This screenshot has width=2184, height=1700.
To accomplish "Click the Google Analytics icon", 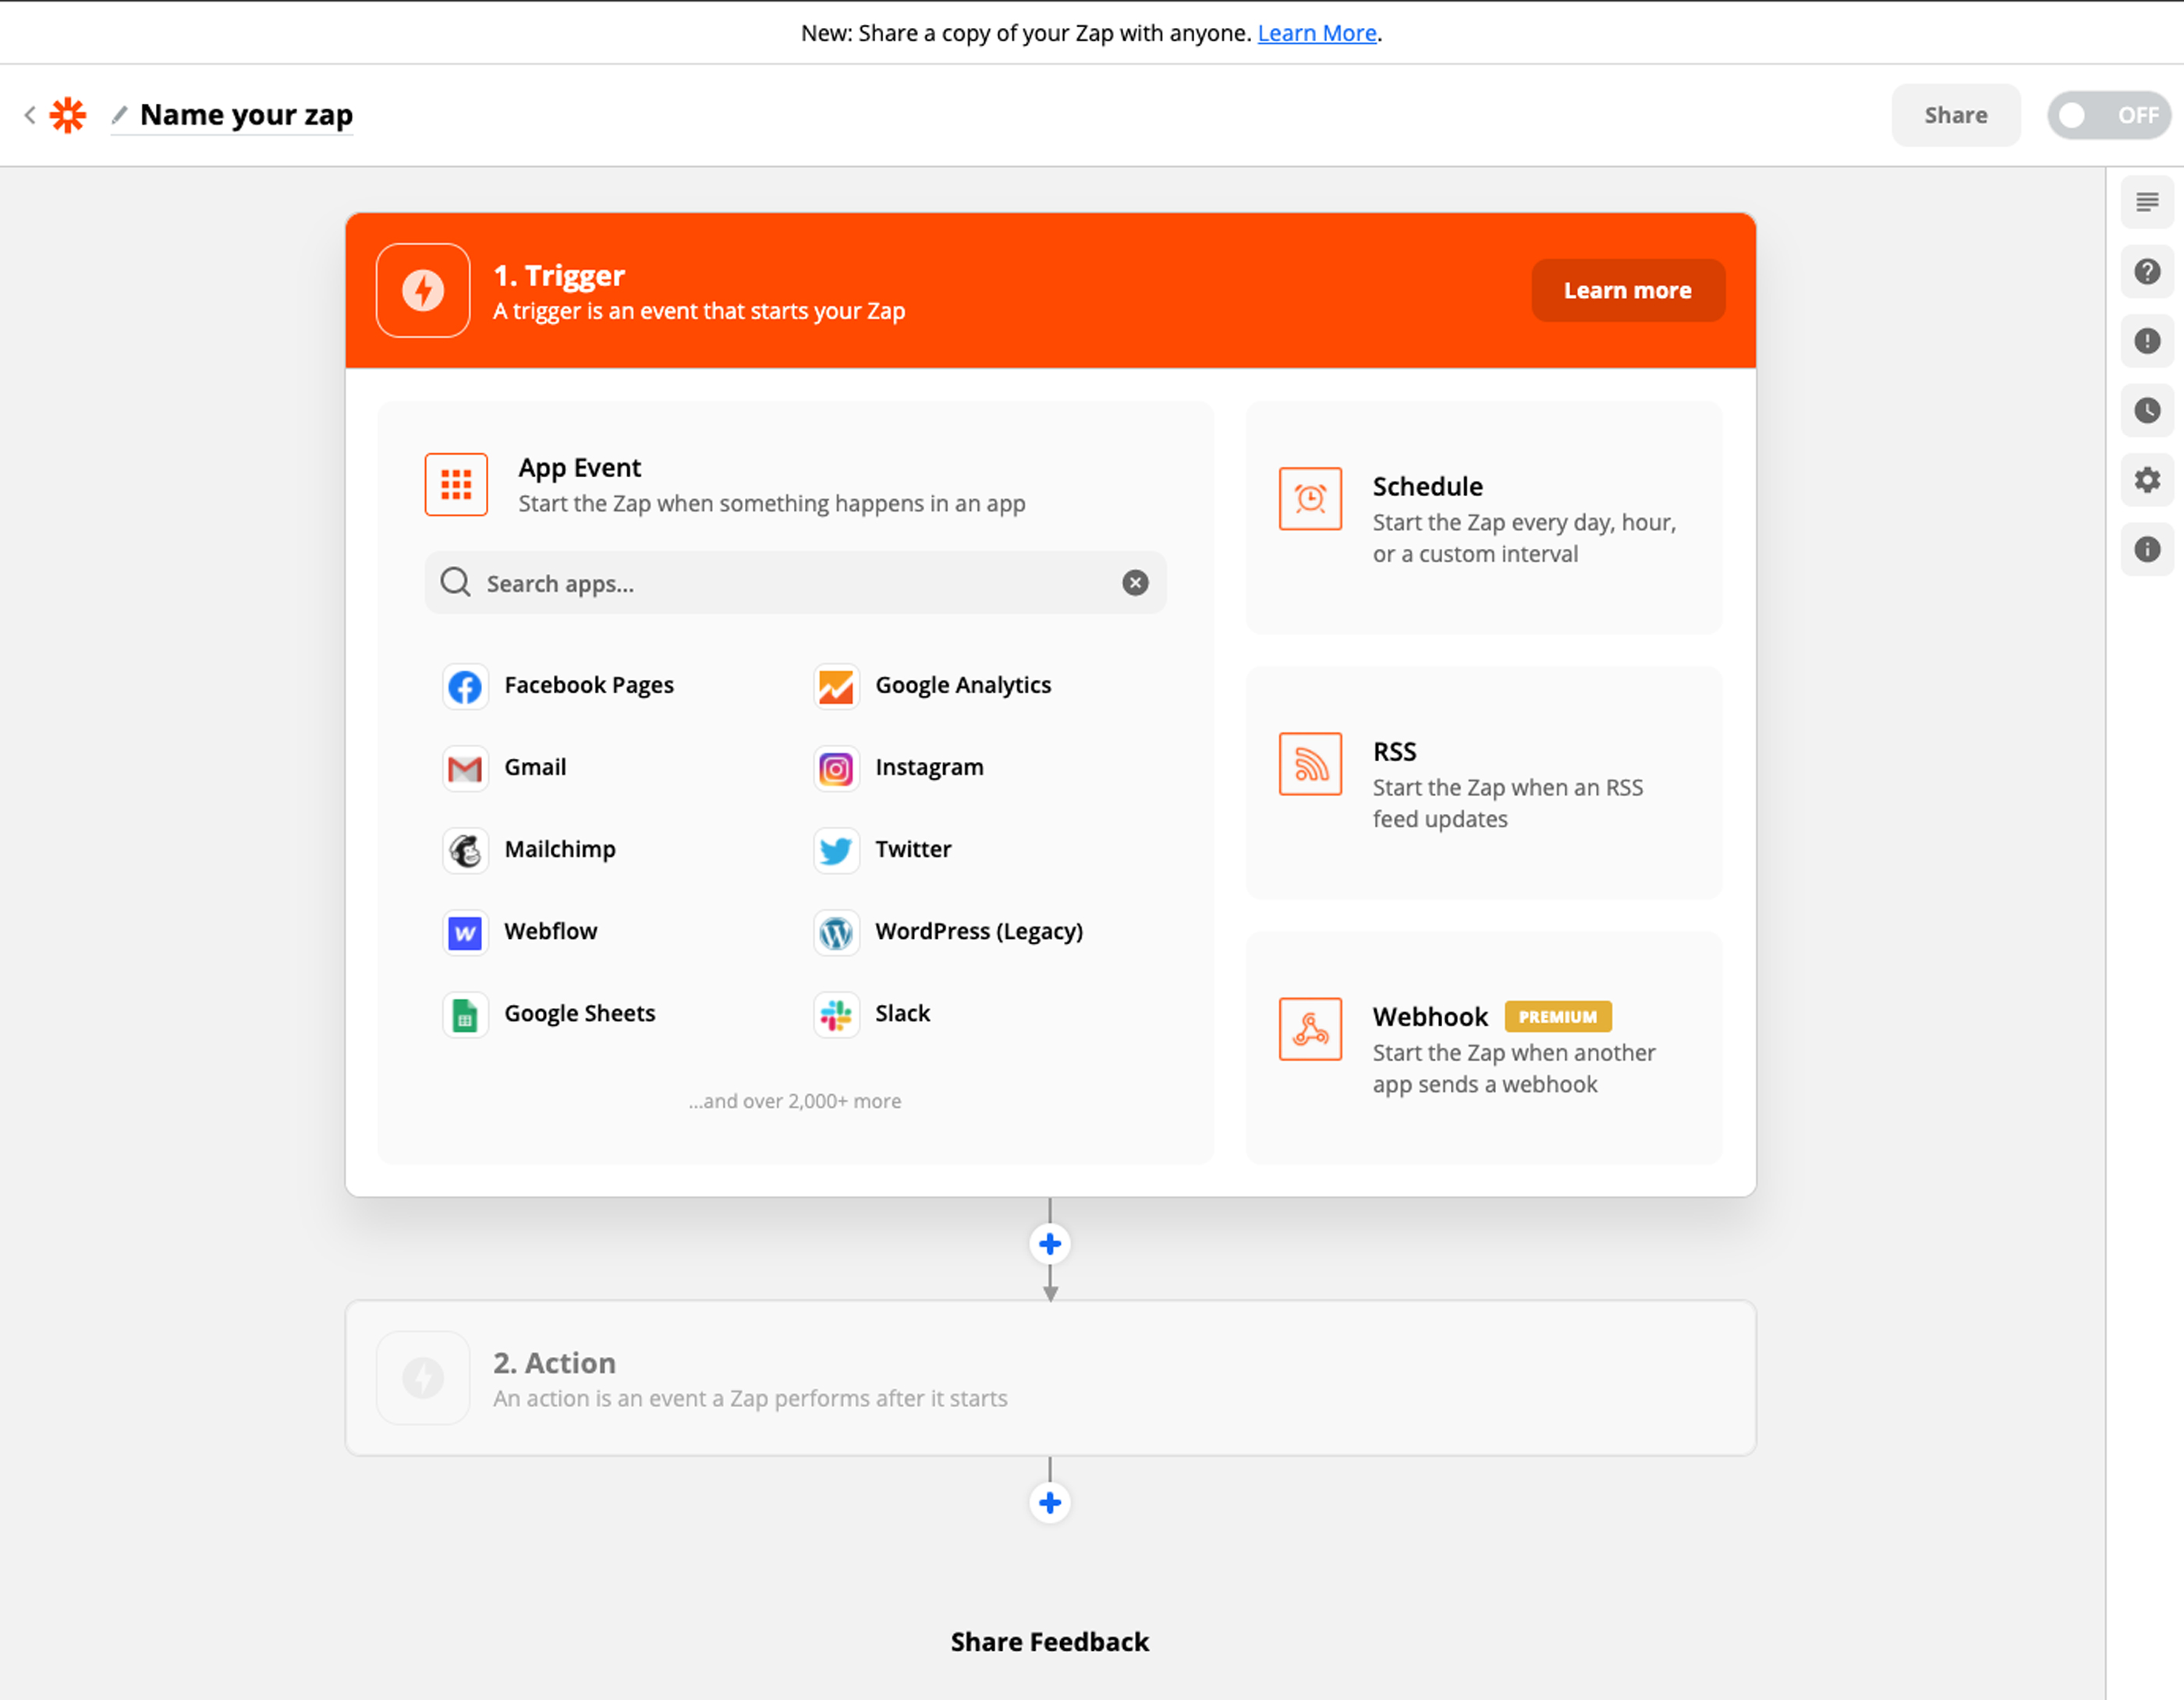I will pos(836,686).
